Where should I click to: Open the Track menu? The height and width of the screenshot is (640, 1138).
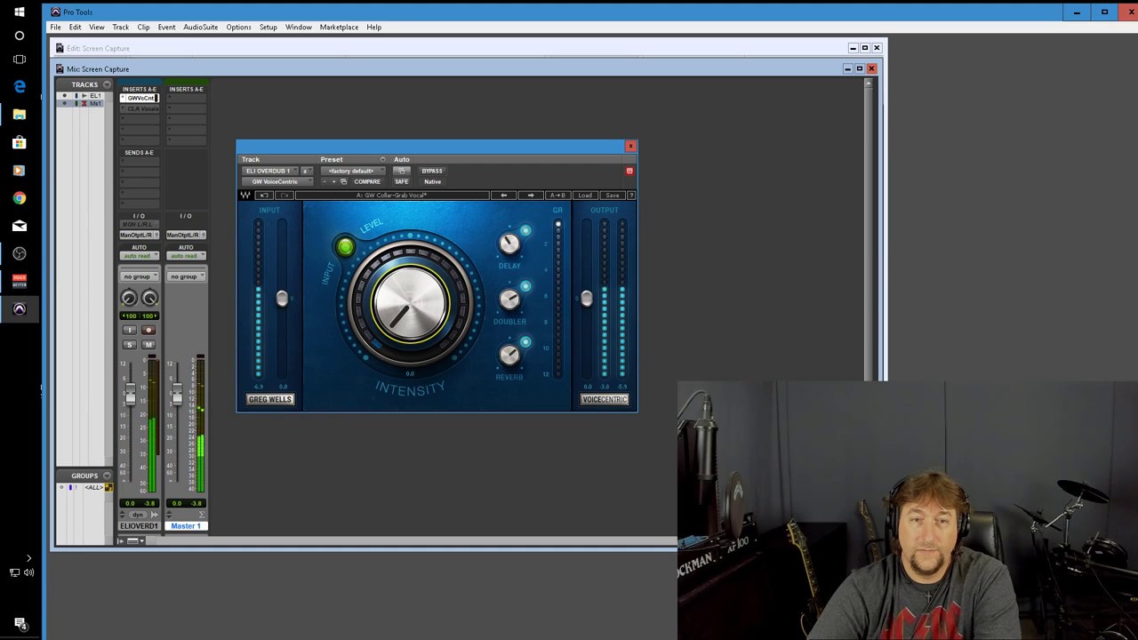(x=120, y=27)
